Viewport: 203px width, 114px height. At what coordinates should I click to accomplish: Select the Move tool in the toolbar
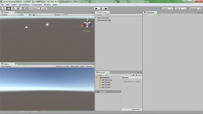(8, 8)
